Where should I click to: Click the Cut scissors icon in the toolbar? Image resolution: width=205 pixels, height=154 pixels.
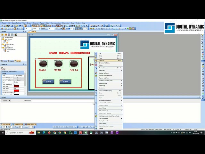(x=12, y=26)
